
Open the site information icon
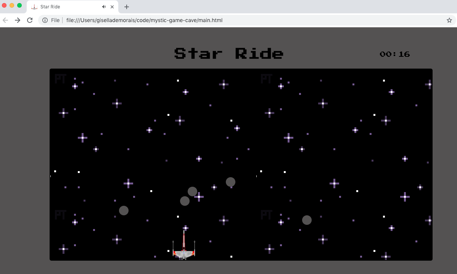[x=45, y=20]
